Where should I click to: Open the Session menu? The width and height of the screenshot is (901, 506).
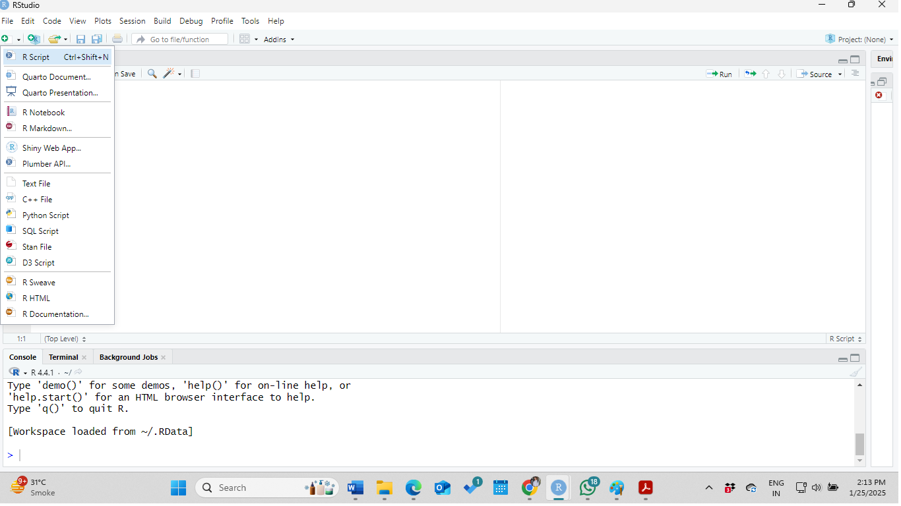132,21
